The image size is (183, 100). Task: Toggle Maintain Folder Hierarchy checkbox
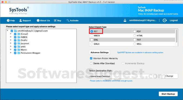pyautogui.click(x=91, y=58)
